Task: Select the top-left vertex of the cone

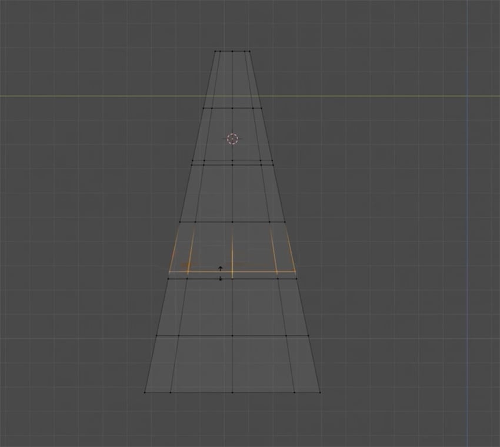Action: [x=215, y=50]
